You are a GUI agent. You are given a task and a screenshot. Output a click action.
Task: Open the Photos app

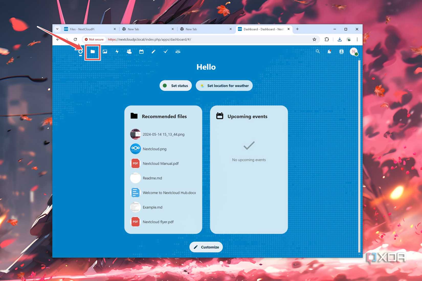[x=105, y=51]
